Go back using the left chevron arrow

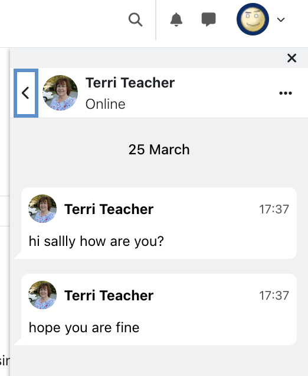pos(26,93)
